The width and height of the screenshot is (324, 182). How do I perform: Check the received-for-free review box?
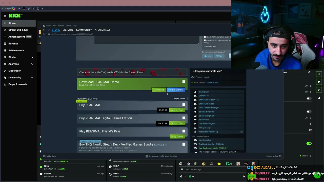coord(205,40)
